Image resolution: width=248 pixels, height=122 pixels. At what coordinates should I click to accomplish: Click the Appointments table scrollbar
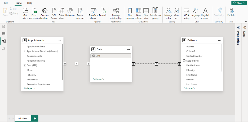click(x=63, y=62)
